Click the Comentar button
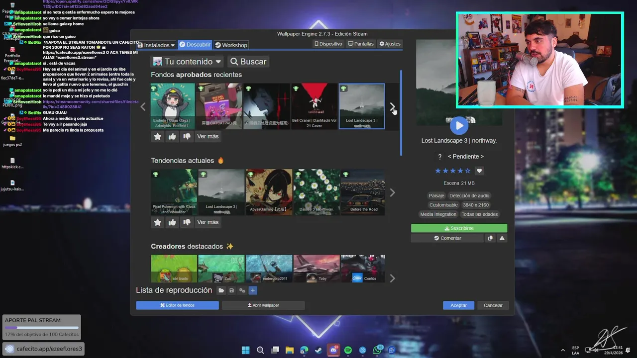Image resolution: width=637 pixels, height=358 pixels. click(447, 238)
